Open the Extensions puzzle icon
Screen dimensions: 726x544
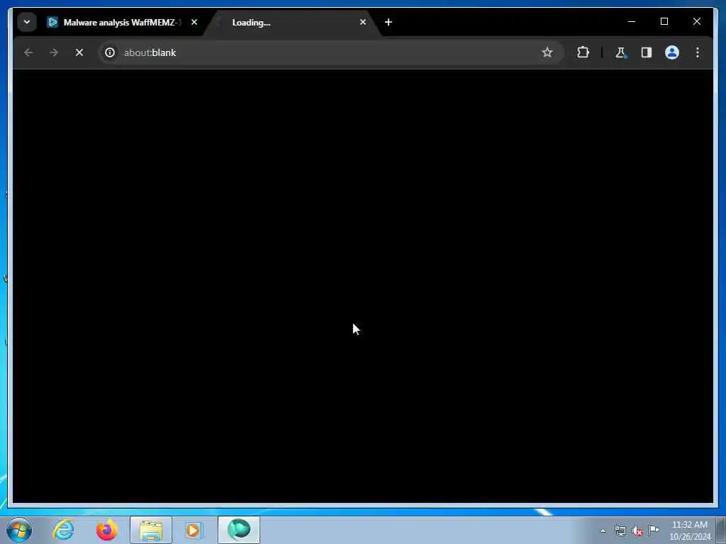[x=583, y=52]
